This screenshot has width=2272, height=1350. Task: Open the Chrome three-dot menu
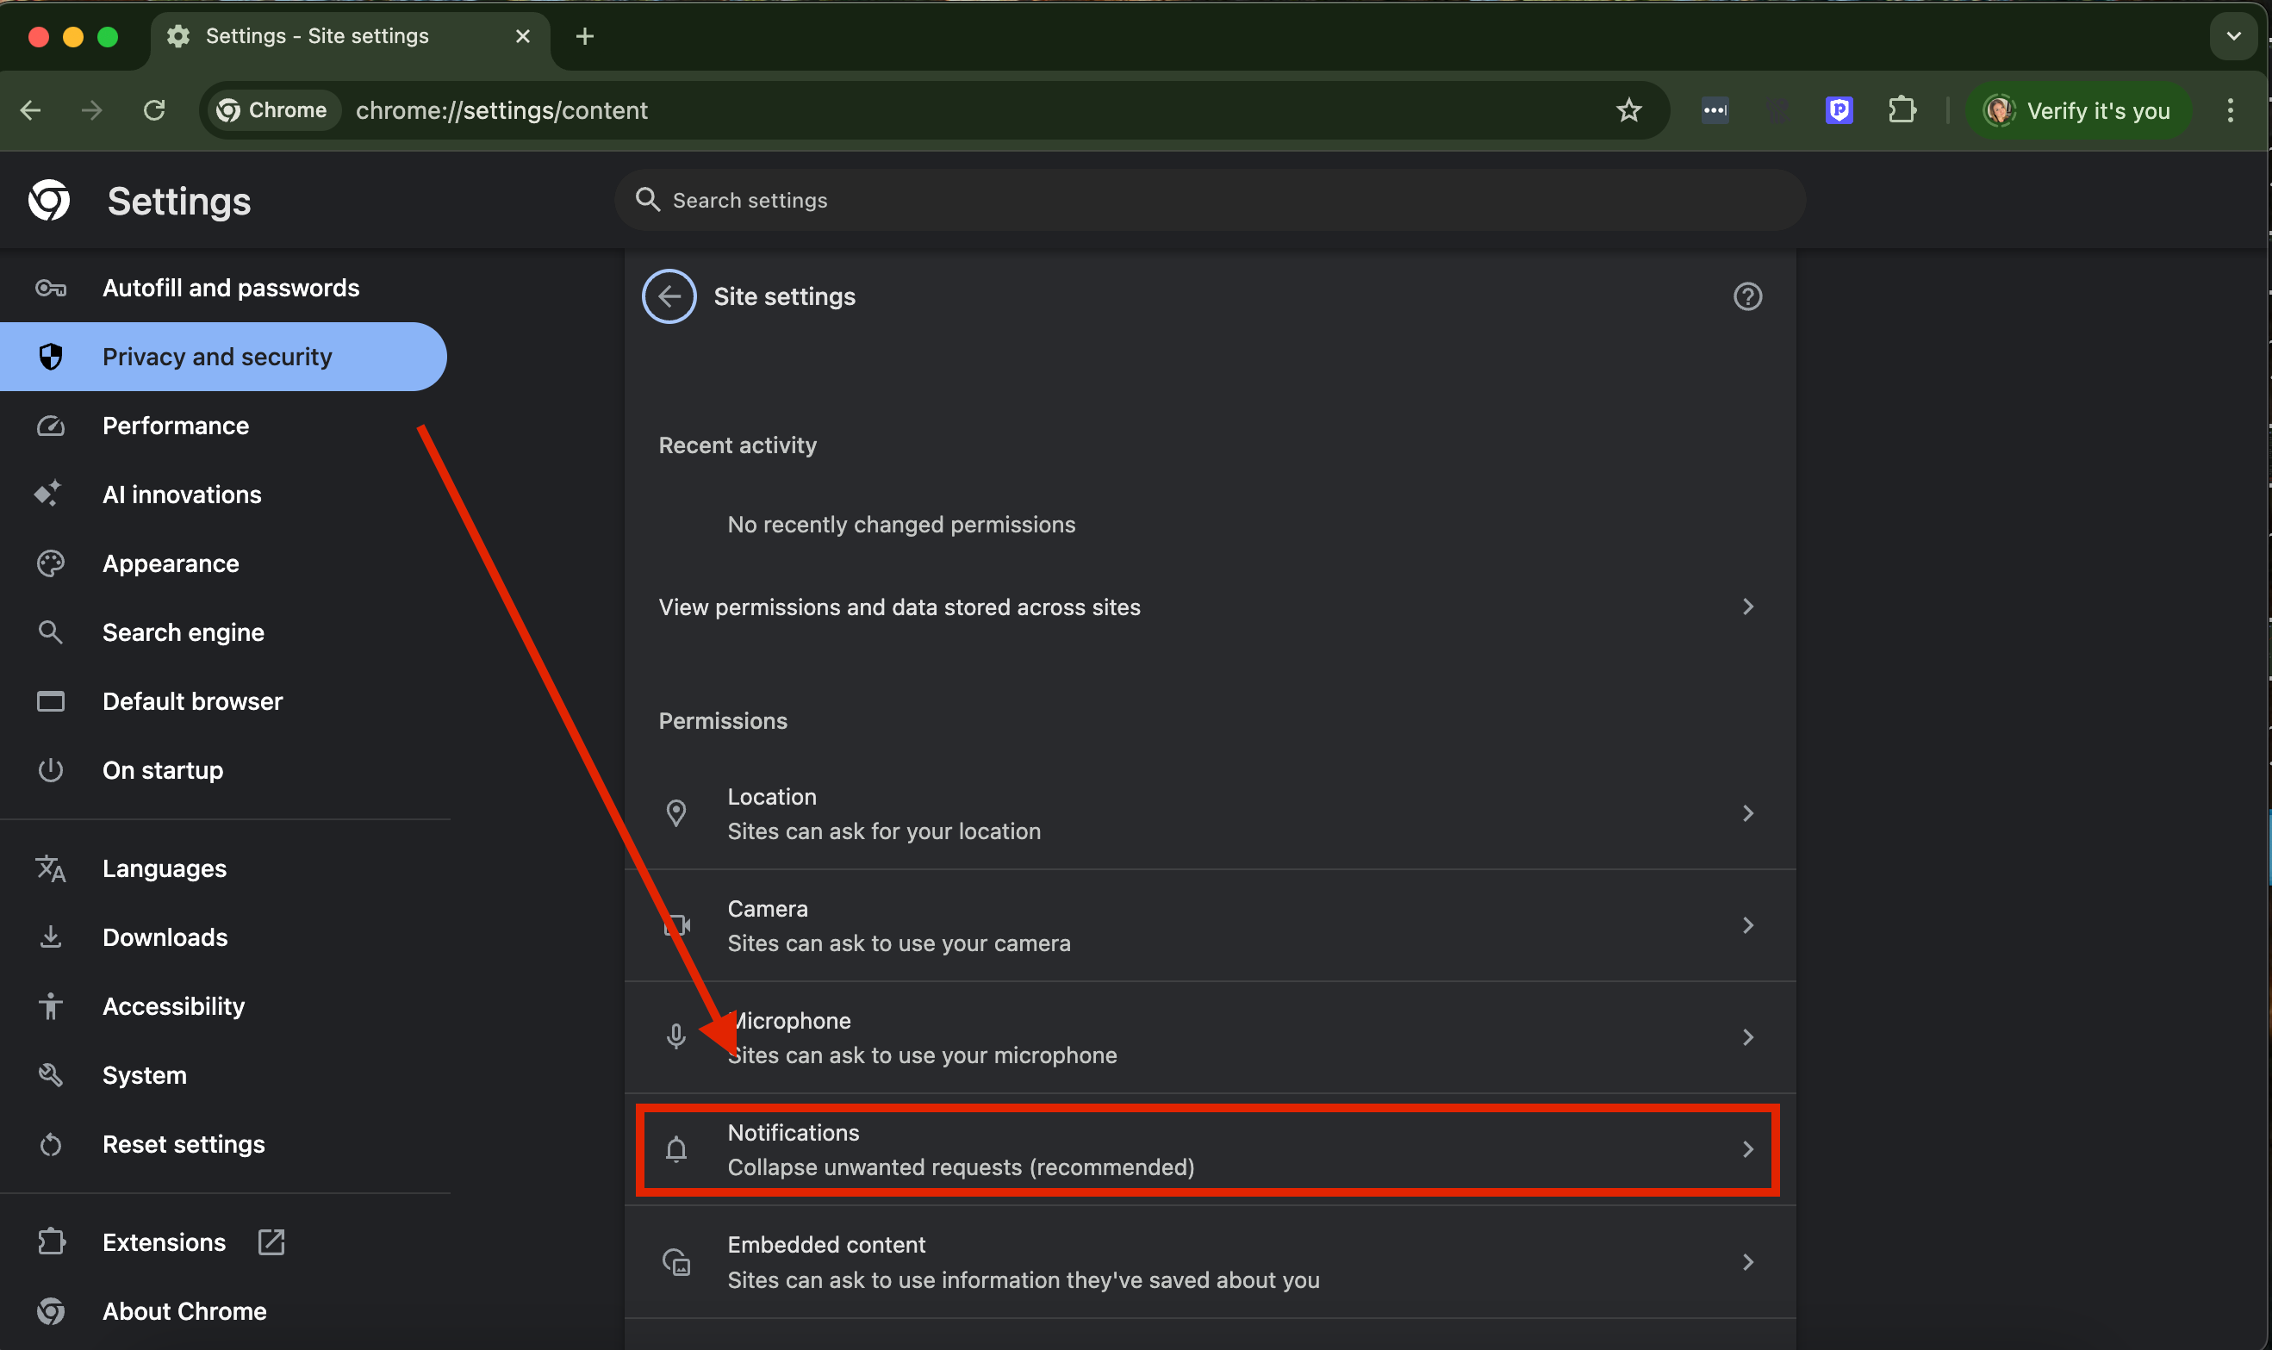pyautogui.click(x=2230, y=110)
